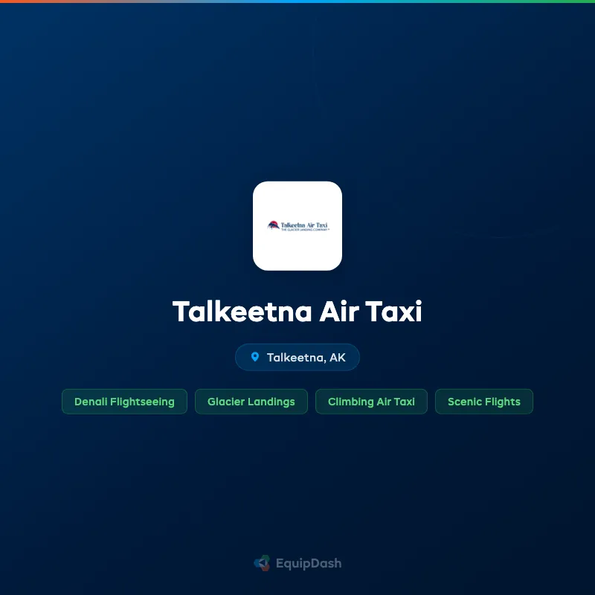Select the Climbing Air Taxi tag
The height and width of the screenshot is (595, 595).
(371, 402)
